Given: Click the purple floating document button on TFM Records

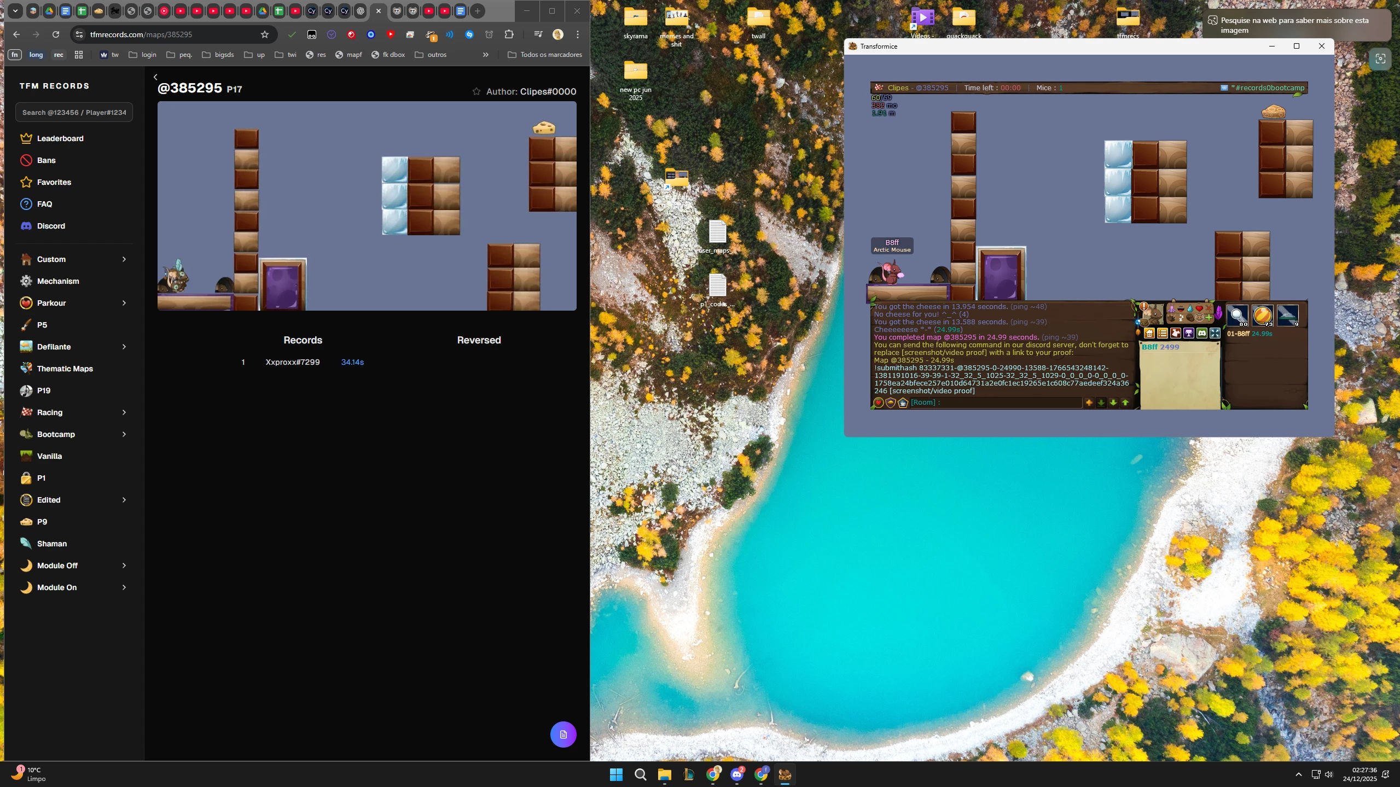Looking at the screenshot, I should pos(563,734).
